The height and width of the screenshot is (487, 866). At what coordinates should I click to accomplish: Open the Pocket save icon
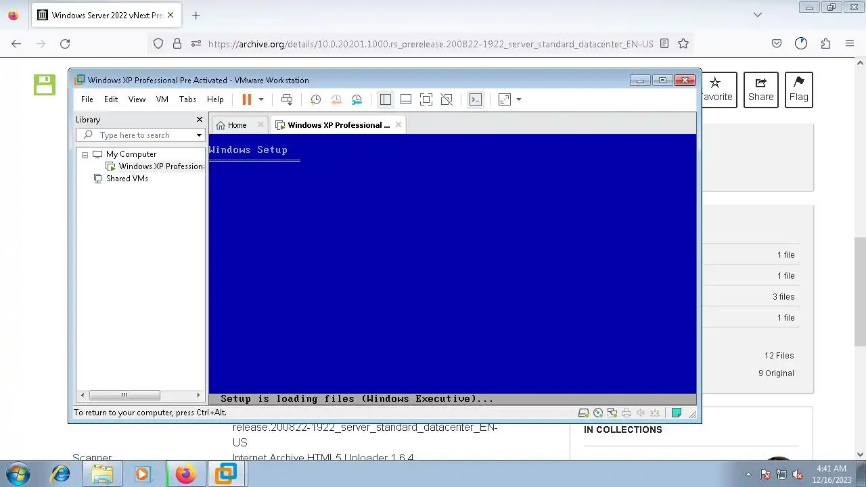(x=777, y=43)
